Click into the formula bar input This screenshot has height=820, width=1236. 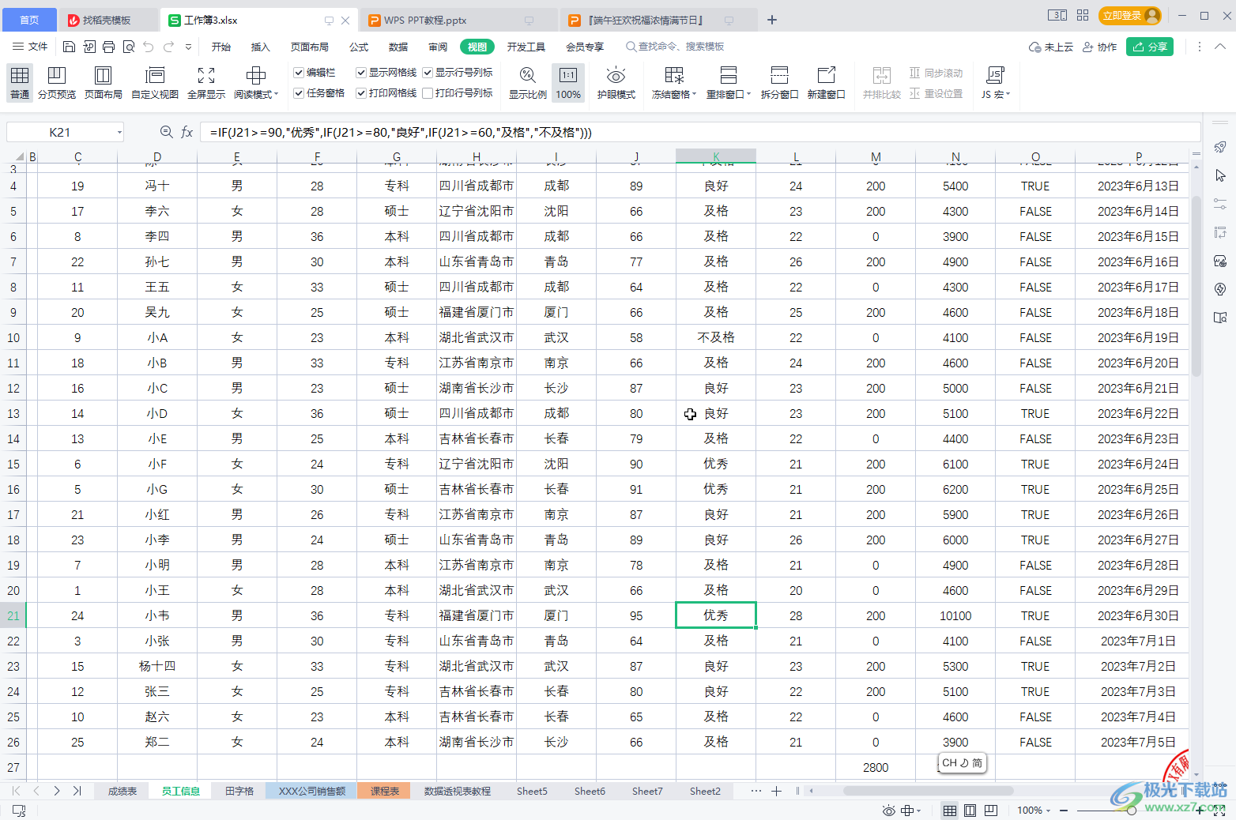point(700,132)
